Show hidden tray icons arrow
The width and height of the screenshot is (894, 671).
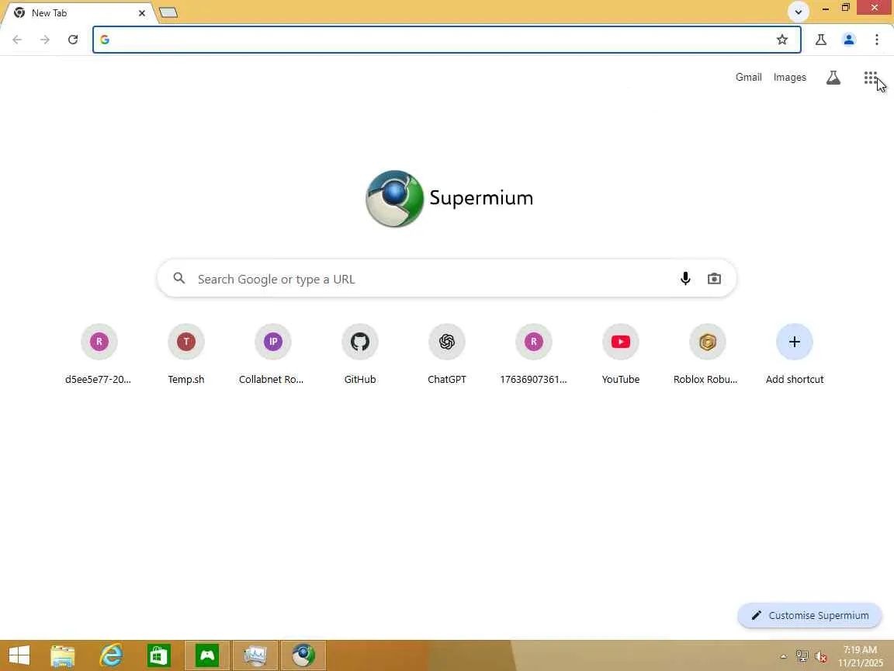click(783, 657)
